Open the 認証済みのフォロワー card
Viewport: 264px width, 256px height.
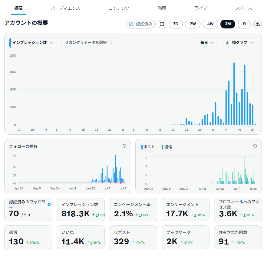pos(28,209)
